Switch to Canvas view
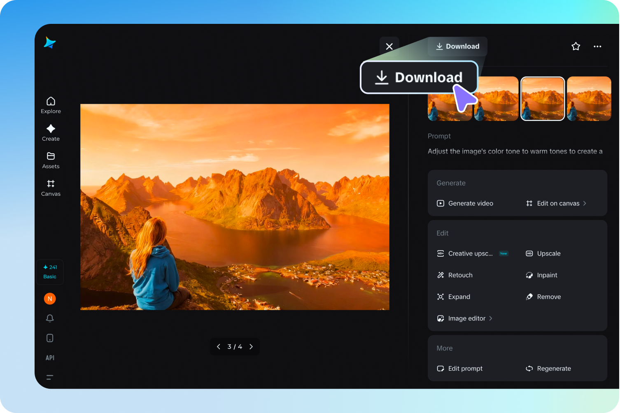Viewport: 620px width, 413px height. (51, 188)
